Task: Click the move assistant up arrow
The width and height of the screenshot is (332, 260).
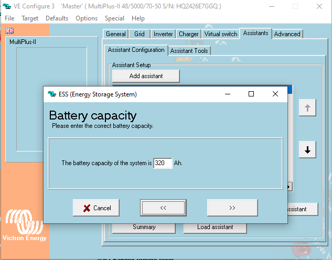Action: (307, 108)
